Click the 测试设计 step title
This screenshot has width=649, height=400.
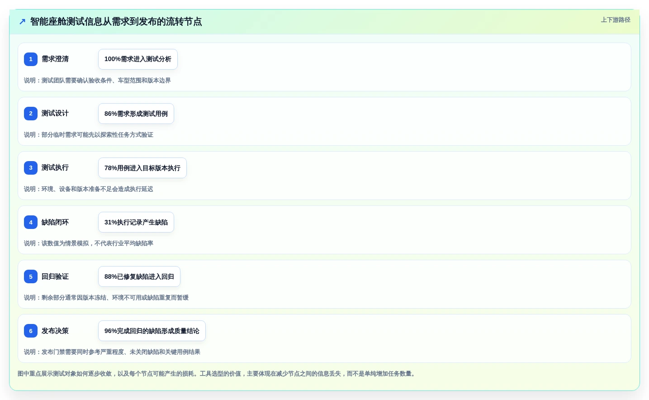click(55, 113)
